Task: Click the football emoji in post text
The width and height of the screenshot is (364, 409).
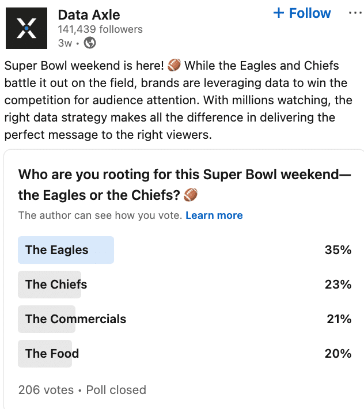Action: point(174,66)
